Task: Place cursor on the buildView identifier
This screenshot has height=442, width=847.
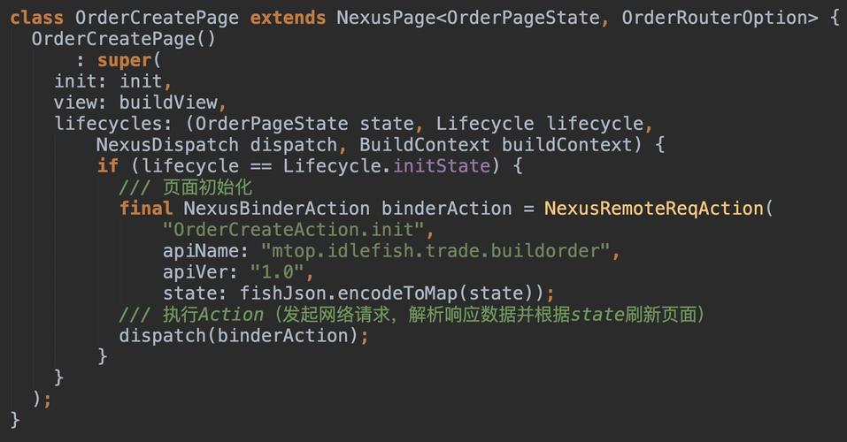Action: coord(168,102)
